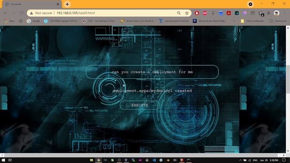Image resolution: width=290 pixels, height=163 pixels.
Task: Click the extension icon with counter badge
Action: [x=261, y=13]
